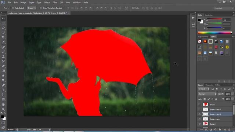Open Essentials workspace dropdown
This screenshot has height=132, width=235.
[x=224, y=8]
